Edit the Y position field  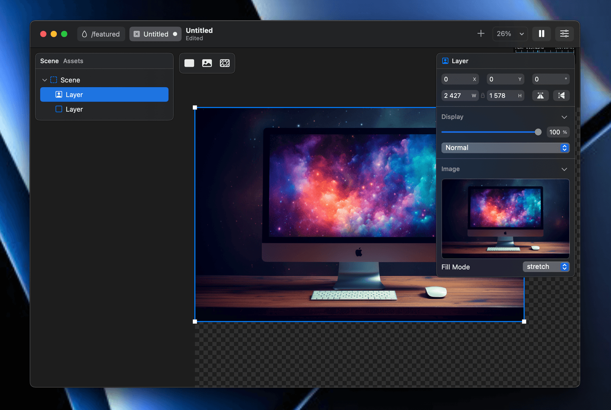coord(505,79)
